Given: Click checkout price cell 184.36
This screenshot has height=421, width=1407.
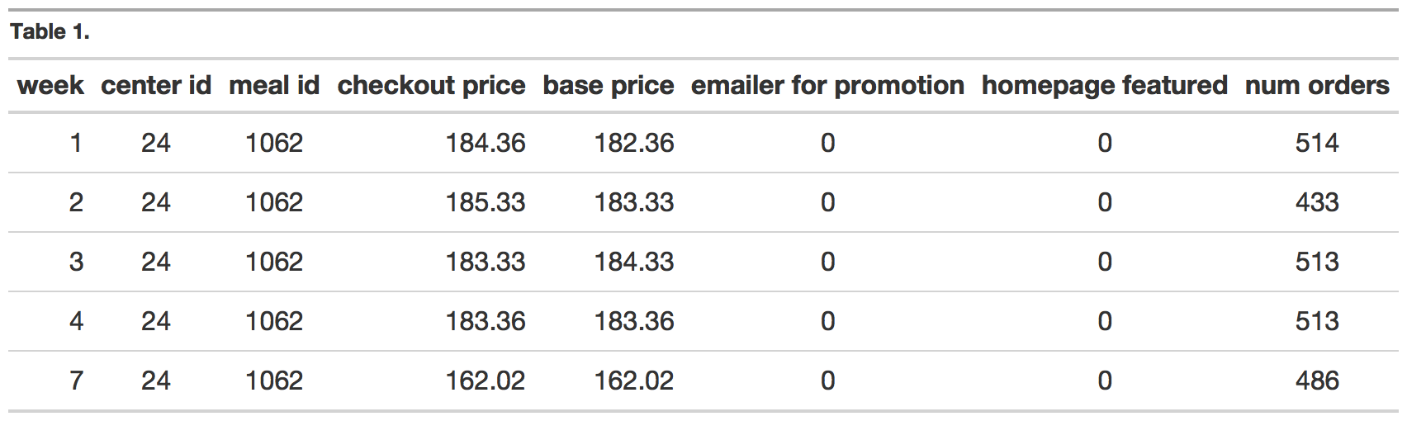Looking at the screenshot, I should [x=486, y=144].
